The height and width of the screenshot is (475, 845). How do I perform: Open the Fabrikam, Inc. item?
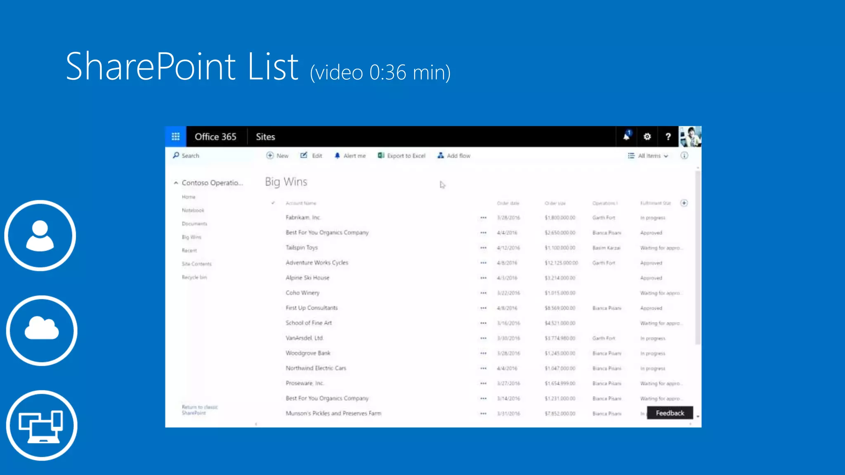[x=303, y=217]
